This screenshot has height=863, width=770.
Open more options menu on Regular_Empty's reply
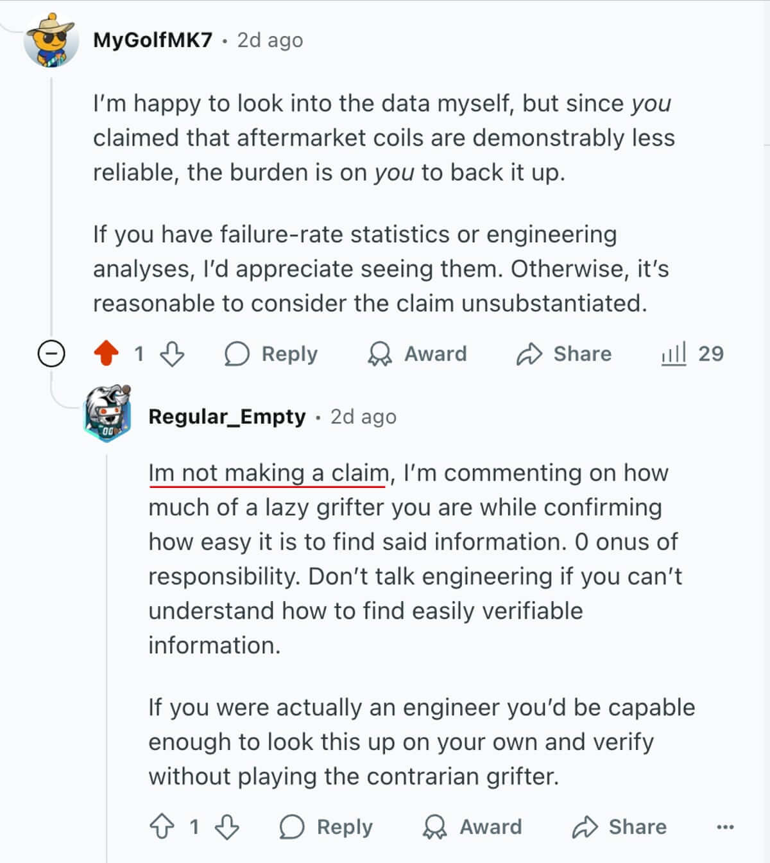(725, 827)
